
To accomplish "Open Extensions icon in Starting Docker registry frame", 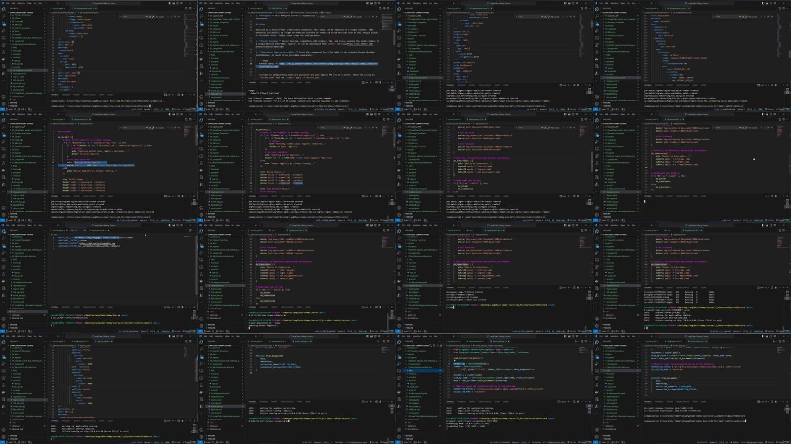I will [201, 267].
